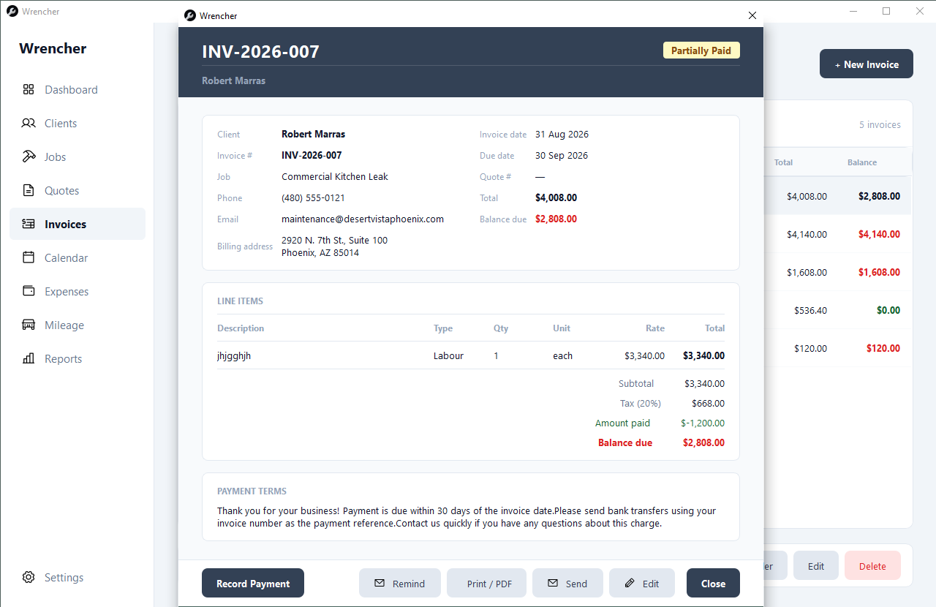Click the Reports bar chart icon

(29, 359)
